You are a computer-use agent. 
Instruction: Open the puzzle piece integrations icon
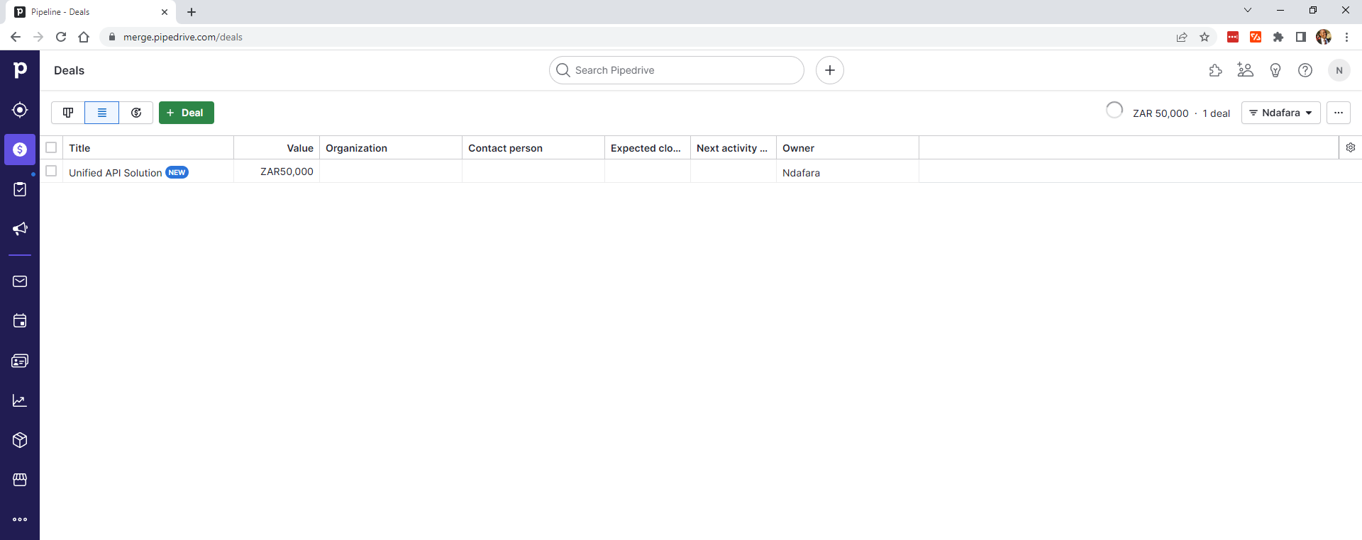click(1216, 70)
